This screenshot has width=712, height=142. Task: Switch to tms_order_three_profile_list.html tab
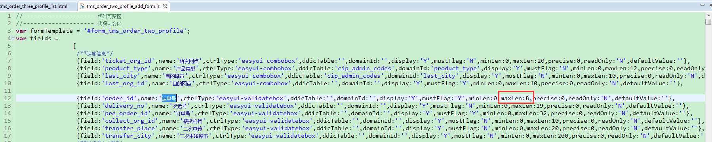[x=34, y=6]
